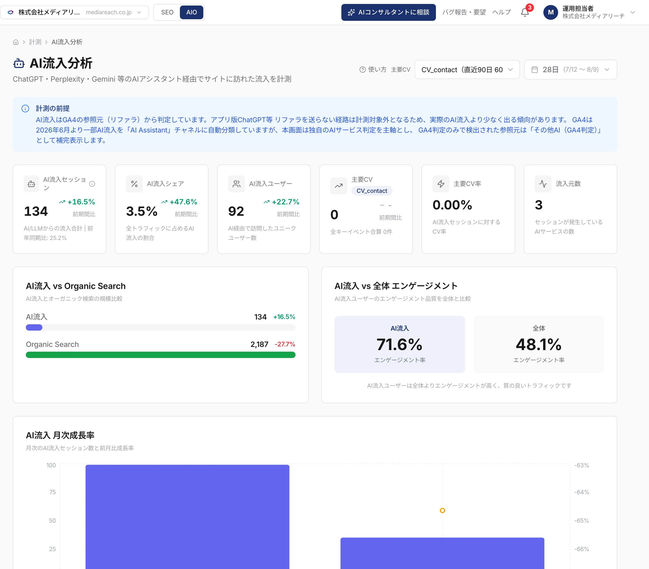649x569 pixels.
Task: Click the 2,187 Organic Search count
Action: tap(259, 344)
